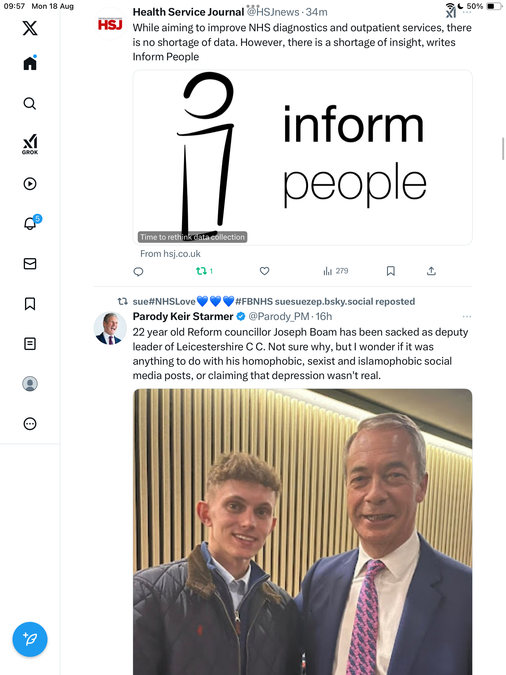Open options menu on HSJ post

click(x=467, y=12)
